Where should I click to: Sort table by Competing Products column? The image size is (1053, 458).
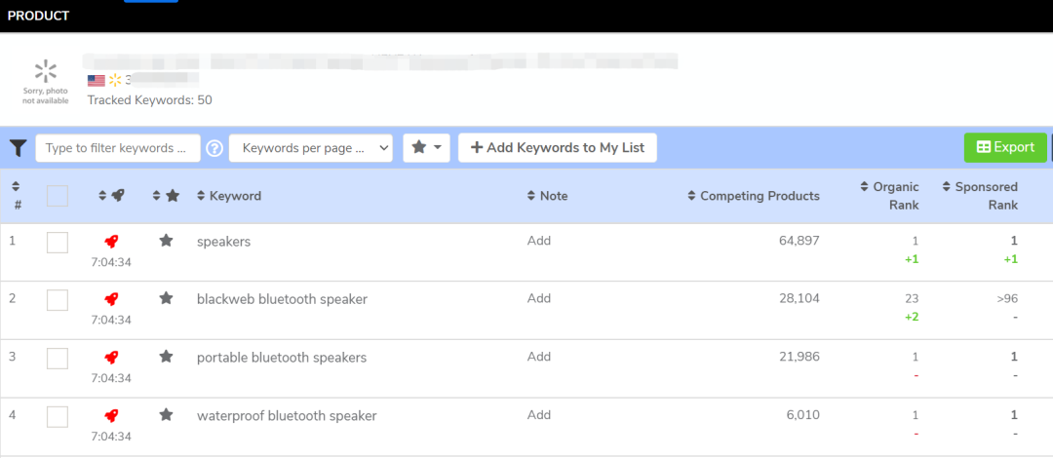point(754,196)
